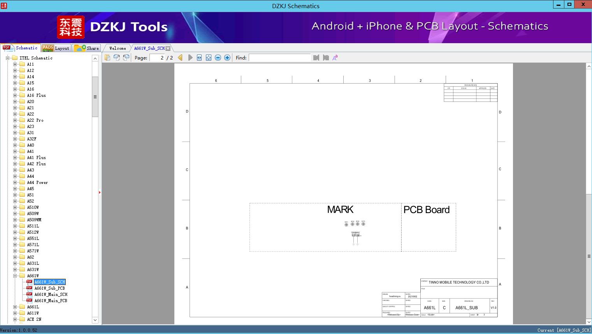Go to the previous page arrow

[x=180, y=58]
